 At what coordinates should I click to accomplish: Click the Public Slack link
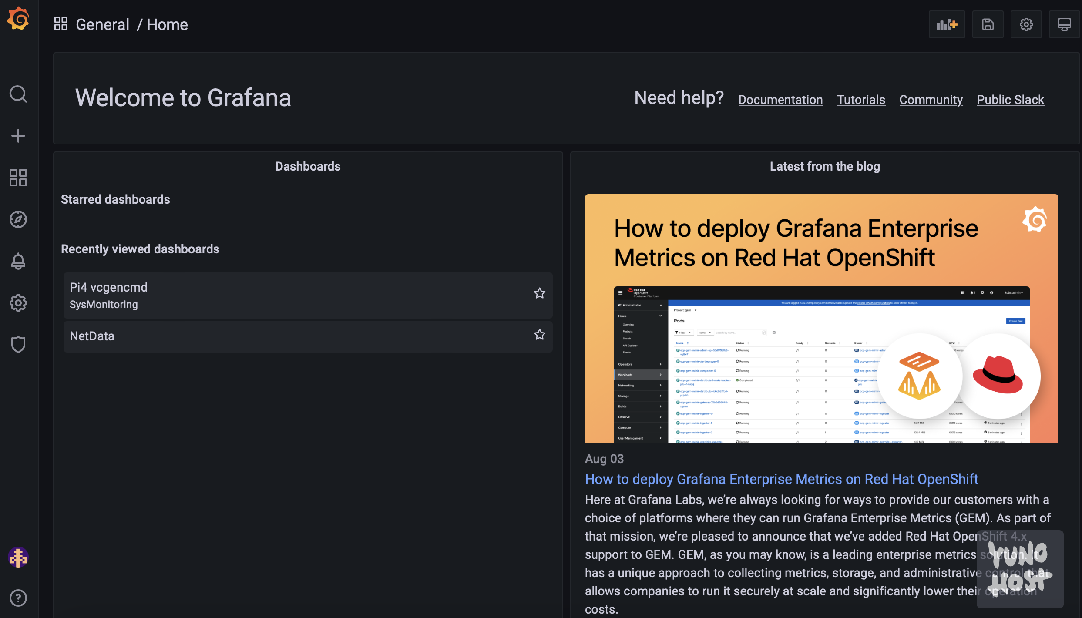[x=1010, y=100]
